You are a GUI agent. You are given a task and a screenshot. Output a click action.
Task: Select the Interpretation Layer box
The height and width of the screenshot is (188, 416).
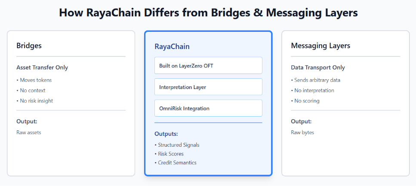pyautogui.click(x=208, y=87)
